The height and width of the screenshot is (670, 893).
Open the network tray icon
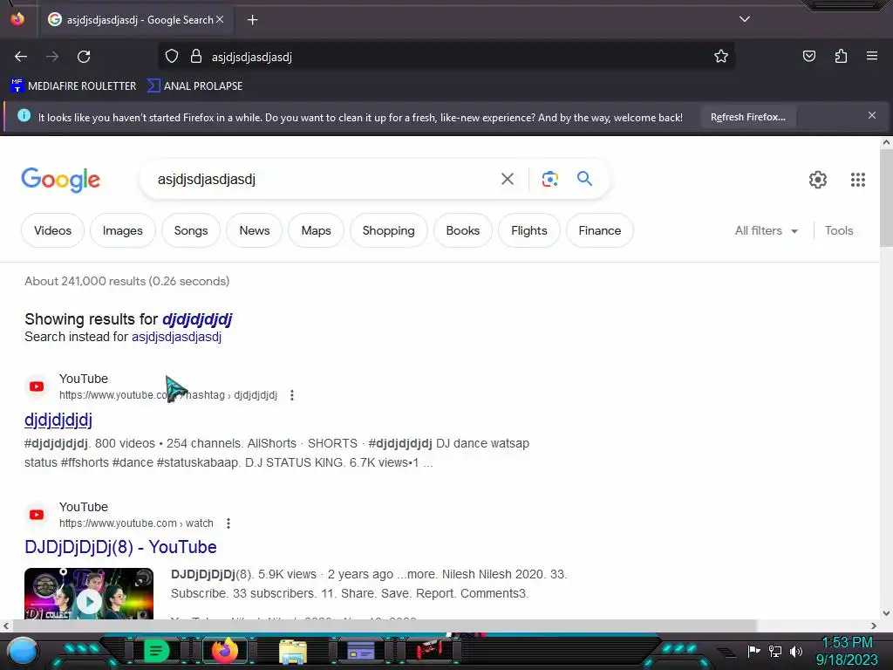click(x=774, y=651)
